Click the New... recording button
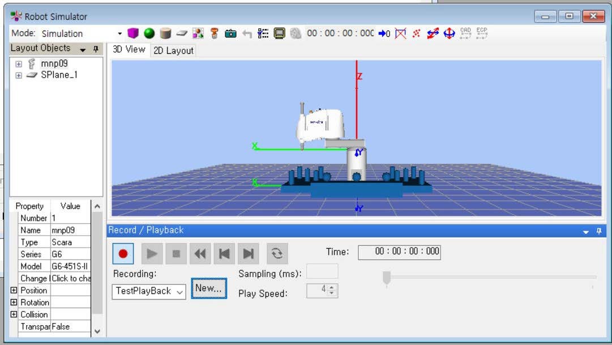Viewport: 612px width, 345px height. [x=209, y=288]
